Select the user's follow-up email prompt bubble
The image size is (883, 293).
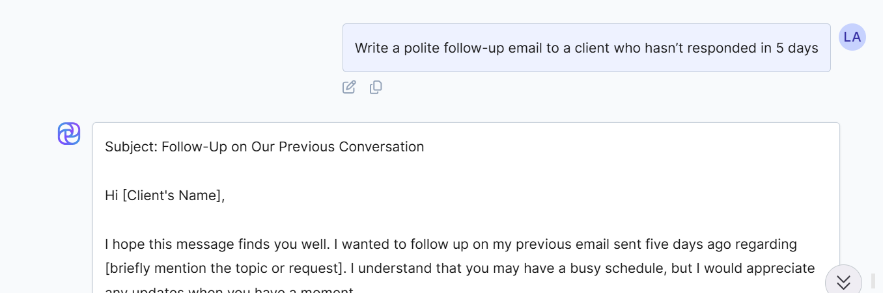(x=586, y=48)
